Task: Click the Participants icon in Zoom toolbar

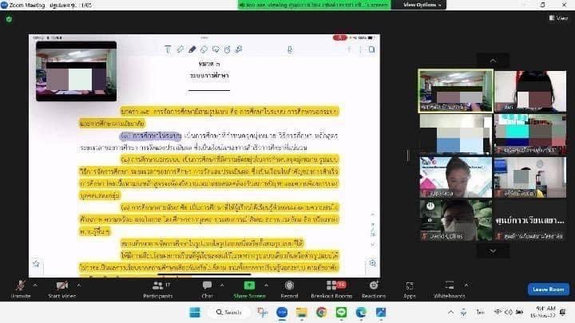Action: pos(157,286)
